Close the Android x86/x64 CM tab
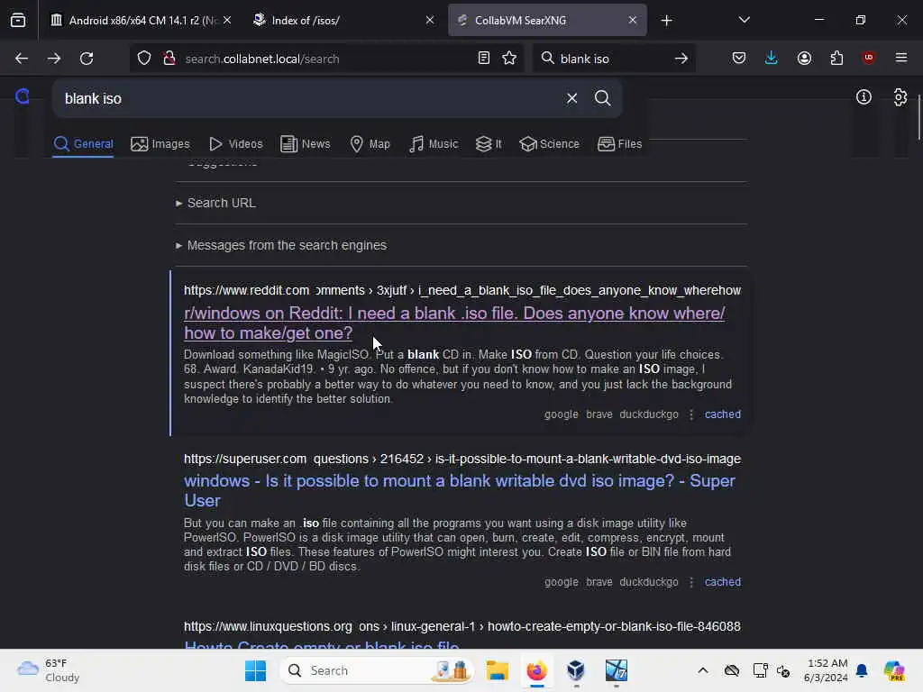The height and width of the screenshot is (692, 923). [x=227, y=20]
